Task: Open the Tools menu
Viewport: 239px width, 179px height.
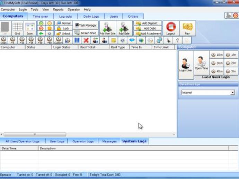Action: click(35, 9)
